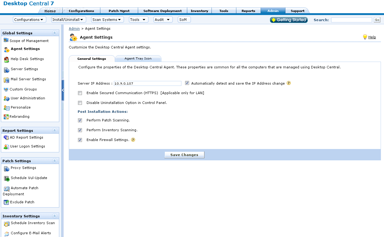Collapse the Inventory Settings panel
The image size is (384, 237).
tap(55, 216)
